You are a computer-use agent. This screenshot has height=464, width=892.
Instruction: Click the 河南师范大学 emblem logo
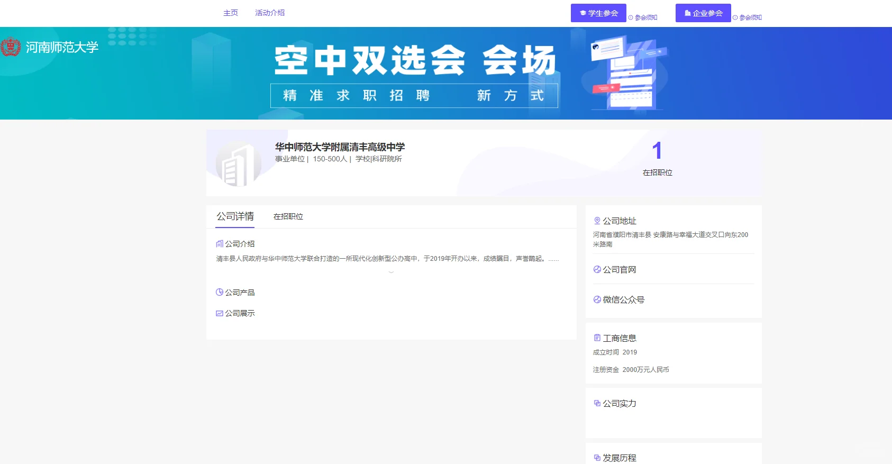pyautogui.click(x=11, y=47)
